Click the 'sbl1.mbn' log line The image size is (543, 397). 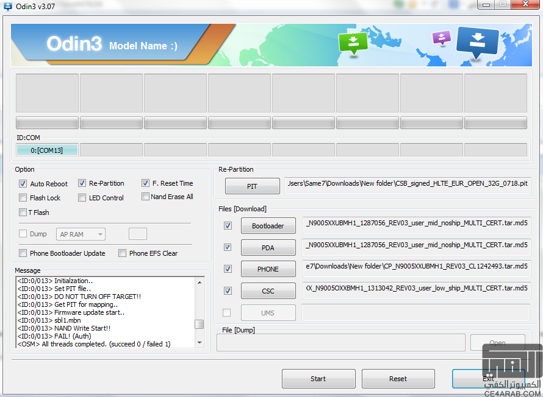[49, 320]
